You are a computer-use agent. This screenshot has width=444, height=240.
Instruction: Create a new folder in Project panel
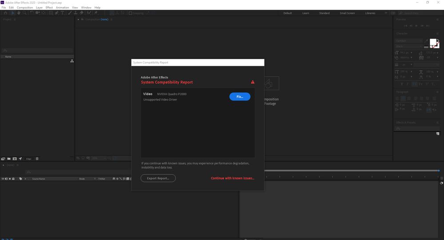point(9,159)
